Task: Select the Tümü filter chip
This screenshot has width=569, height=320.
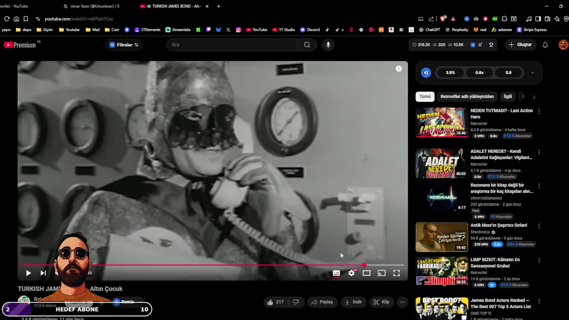Action: click(x=425, y=96)
